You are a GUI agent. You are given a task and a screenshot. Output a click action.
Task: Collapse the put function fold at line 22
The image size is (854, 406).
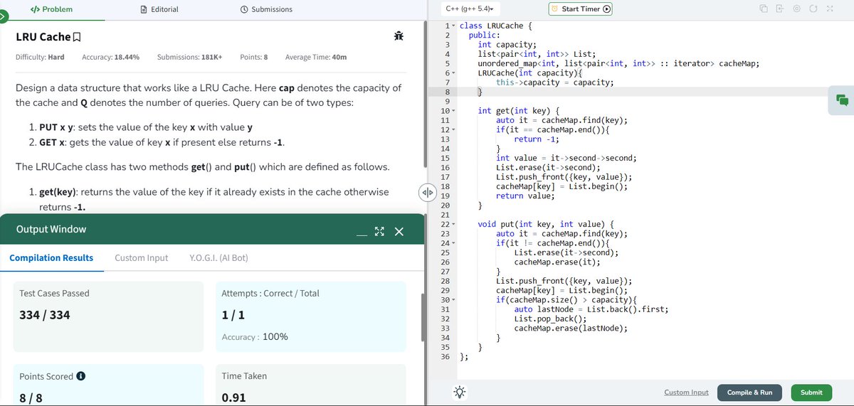pyautogui.click(x=454, y=224)
